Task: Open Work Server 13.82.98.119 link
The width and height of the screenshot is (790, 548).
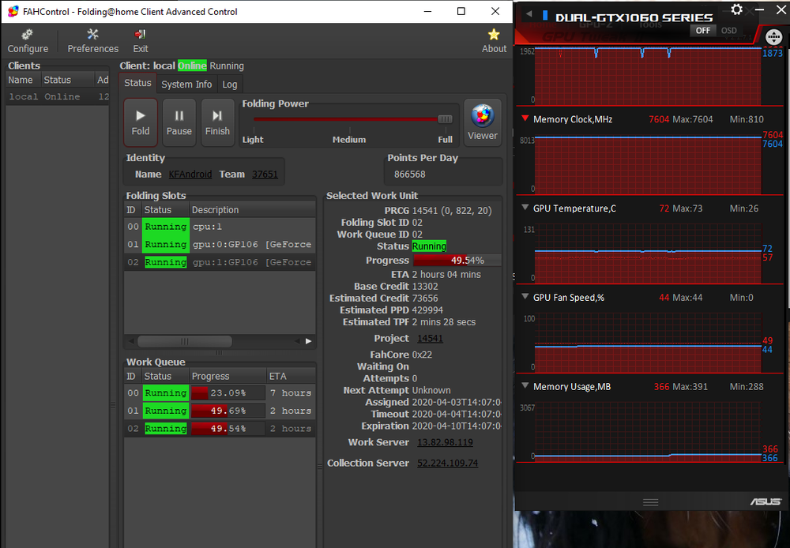Action: click(x=445, y=442)
